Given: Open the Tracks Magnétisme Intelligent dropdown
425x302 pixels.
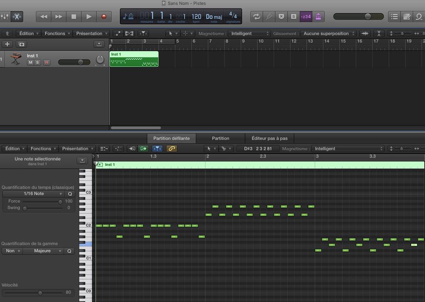Looking at the screenshot, I should click(x=249, y=33).
